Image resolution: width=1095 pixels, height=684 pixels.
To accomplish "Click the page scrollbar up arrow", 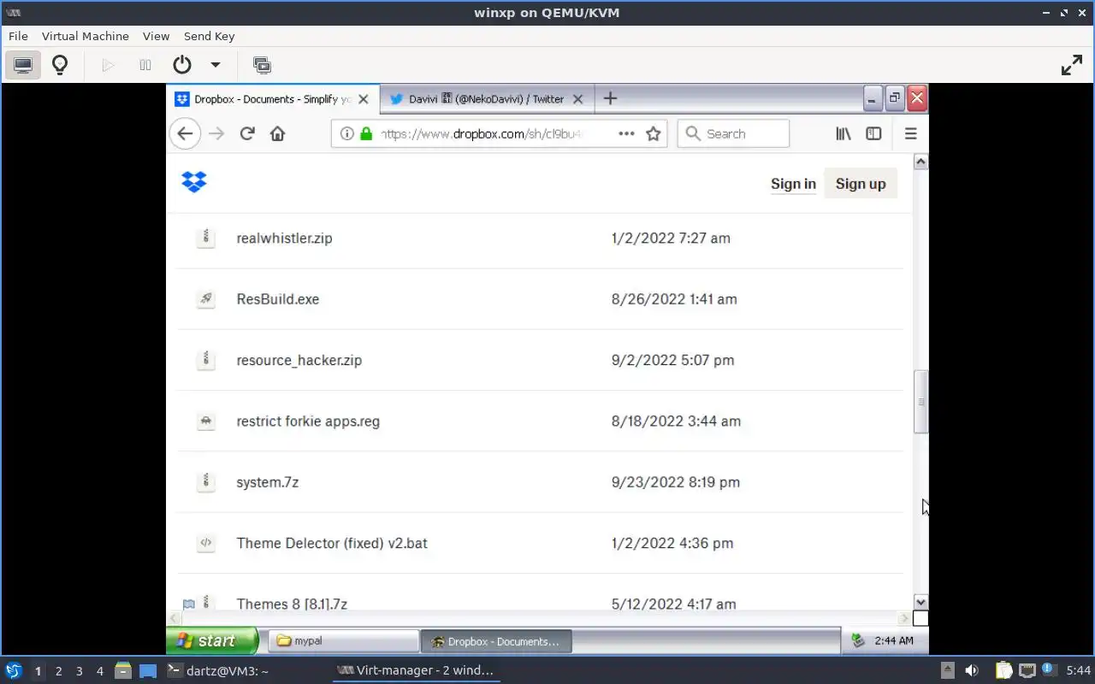I will click(920, 162).
